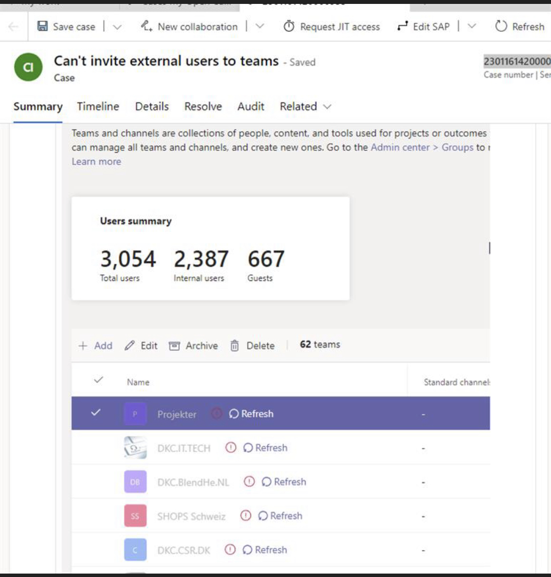Open the Related menu chevron
The width and height of the screenshot is (551, 577).
click(x=327, y=107)
